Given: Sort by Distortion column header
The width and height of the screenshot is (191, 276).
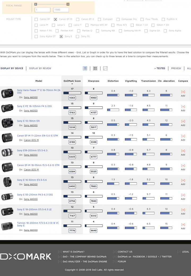Looking at the screenshot, I should 113,81.
